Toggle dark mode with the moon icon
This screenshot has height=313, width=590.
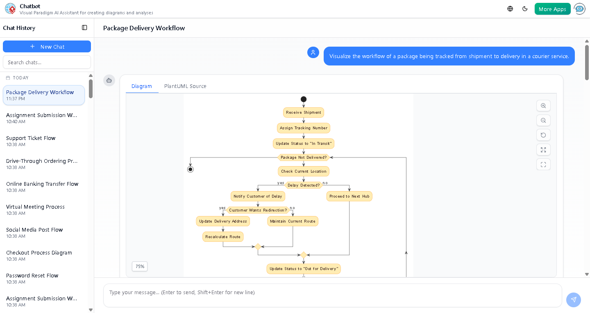(x=525, y=8)
